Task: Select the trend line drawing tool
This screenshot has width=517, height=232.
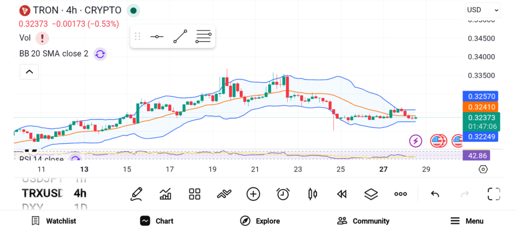Action: [x=180, y=37]
